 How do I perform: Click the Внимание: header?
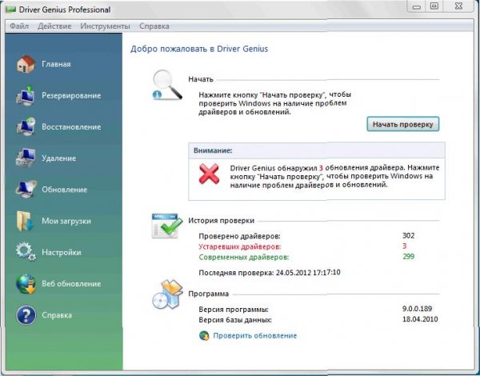tap(213, 150)
